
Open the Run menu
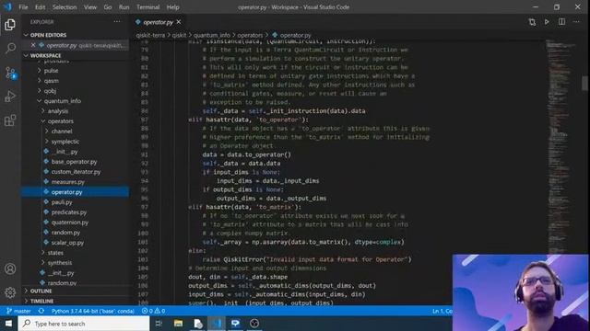124,7
